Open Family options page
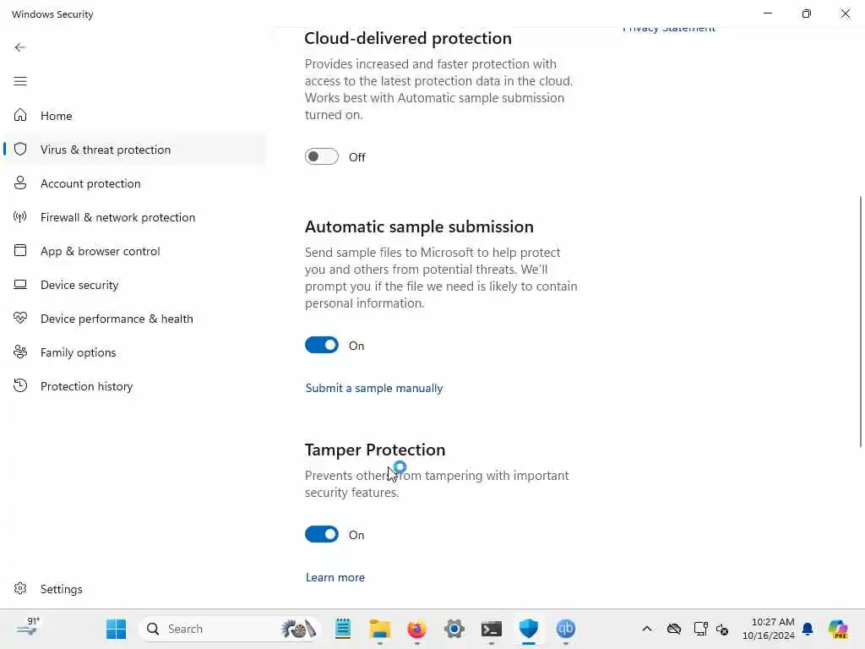The width and height of the screenshot is (865, 649). (x=135, y=352)
